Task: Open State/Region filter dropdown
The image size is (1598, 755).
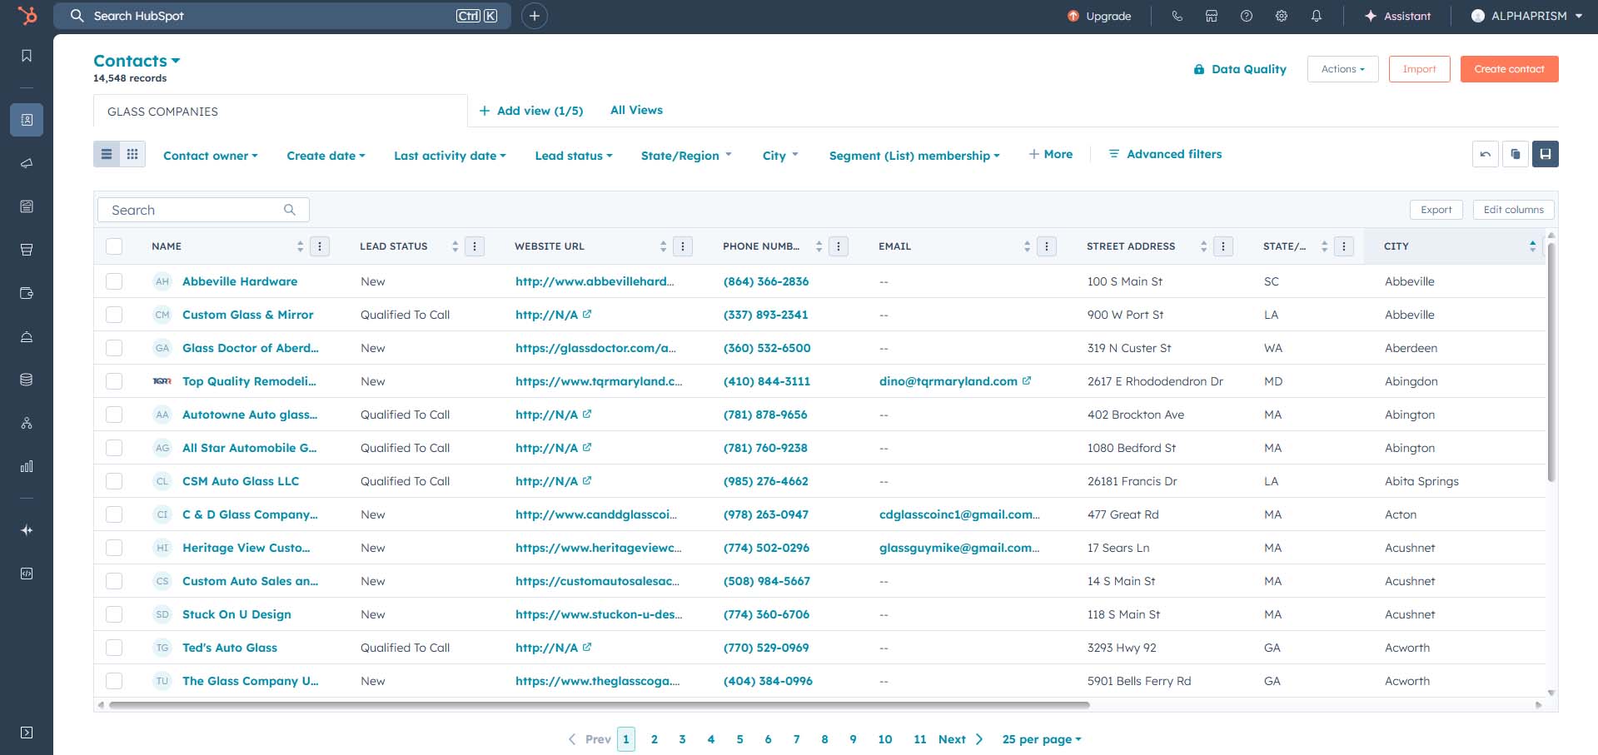Action: pos(686,156)
